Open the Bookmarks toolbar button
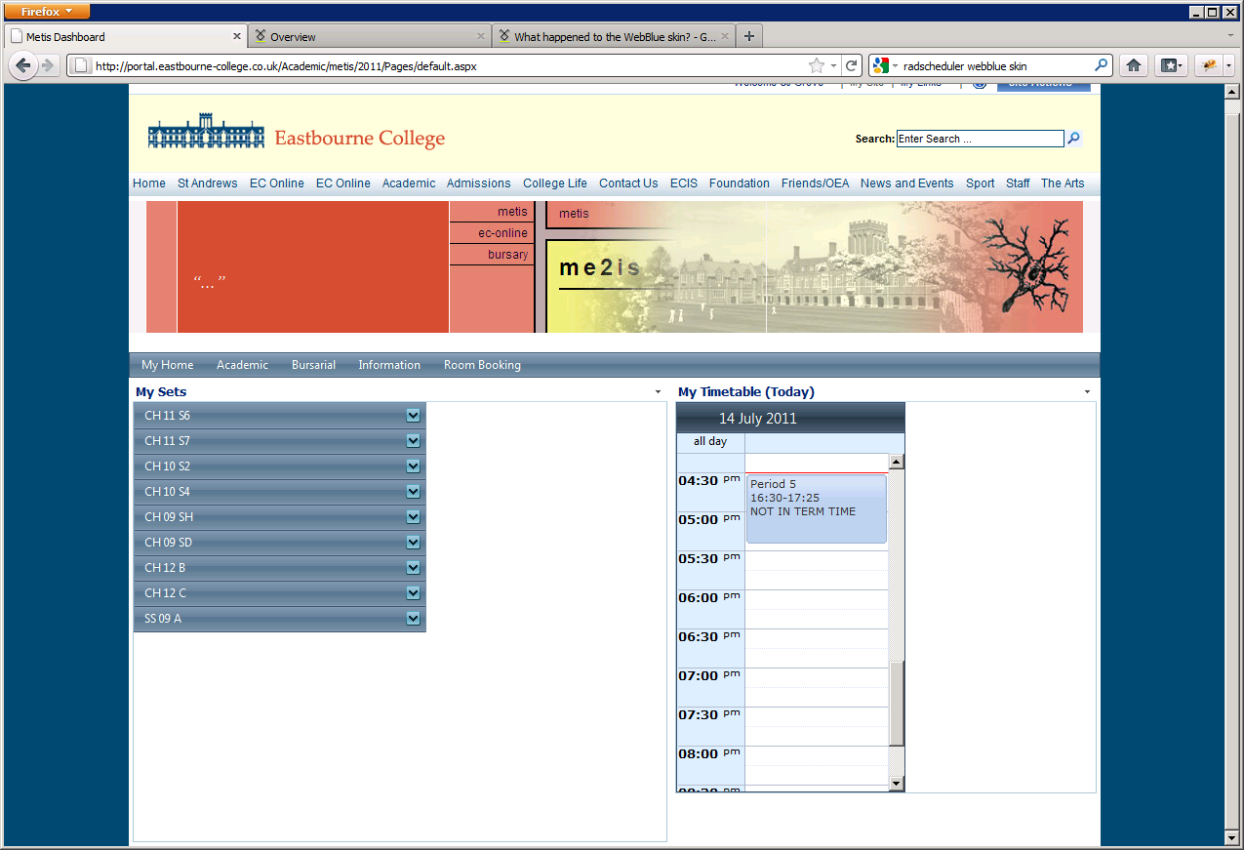Image resolution: width=1244 pixels, height=850 pixels. click(x=1171, y=65)
